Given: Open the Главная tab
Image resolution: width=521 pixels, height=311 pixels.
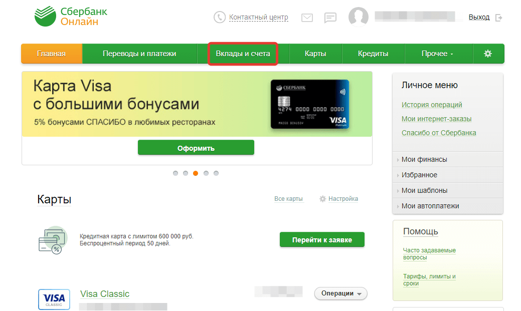Looking at the screenshot, I should pyautogui.click(x=52, y=54).
